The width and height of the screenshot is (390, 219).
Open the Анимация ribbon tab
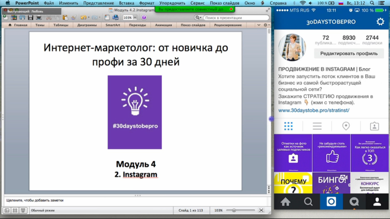click(163, 25)
